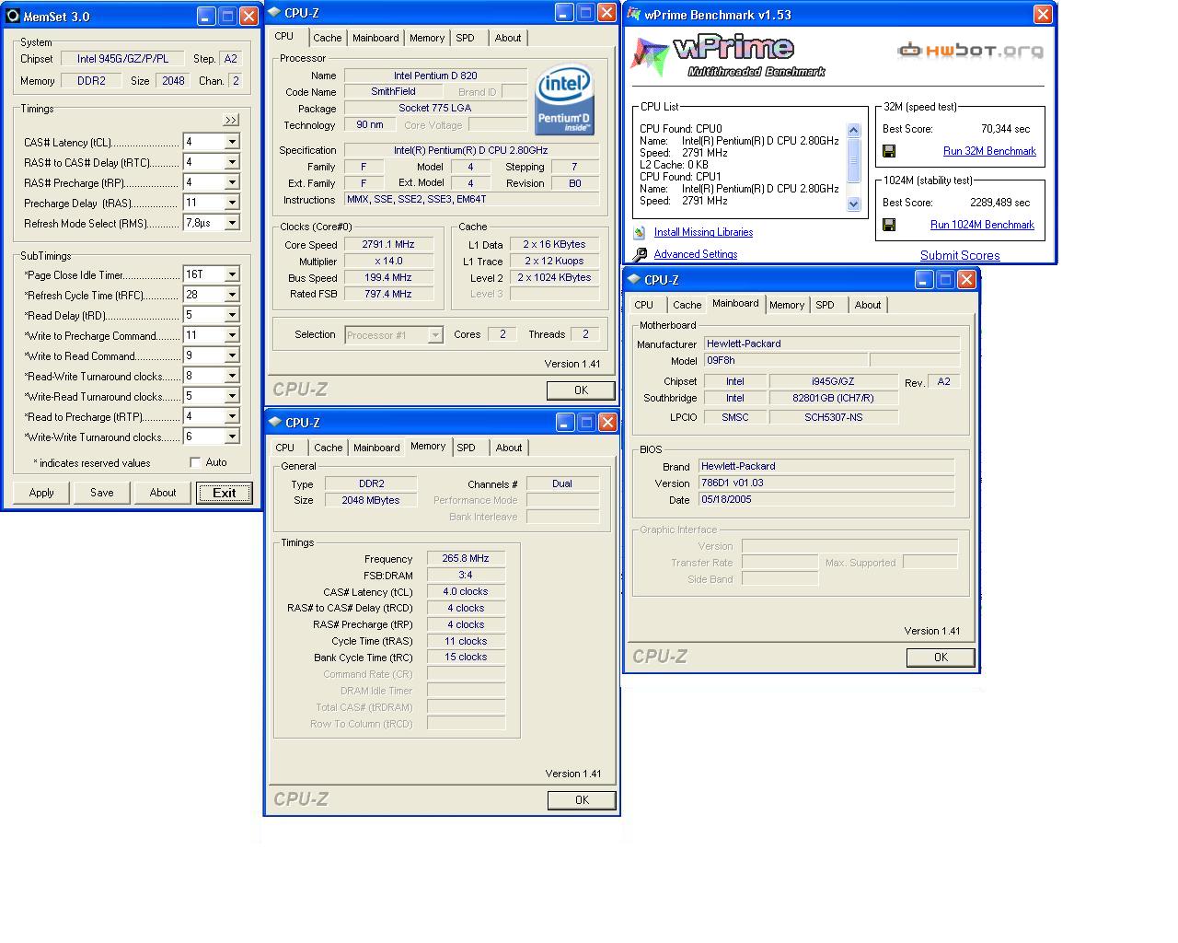Viewport: 1178px width, 943px height.
Task: Click the MemSet title bar icon
Action: (x=13, y=17)
